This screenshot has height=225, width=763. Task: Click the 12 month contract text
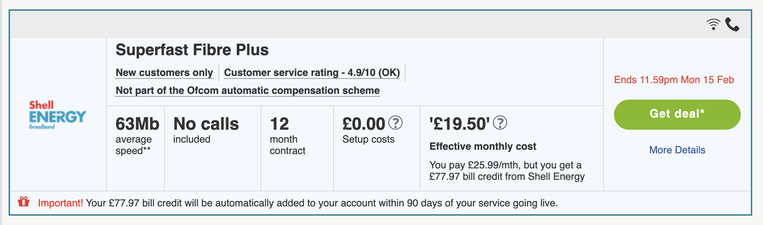coord(287,136)
